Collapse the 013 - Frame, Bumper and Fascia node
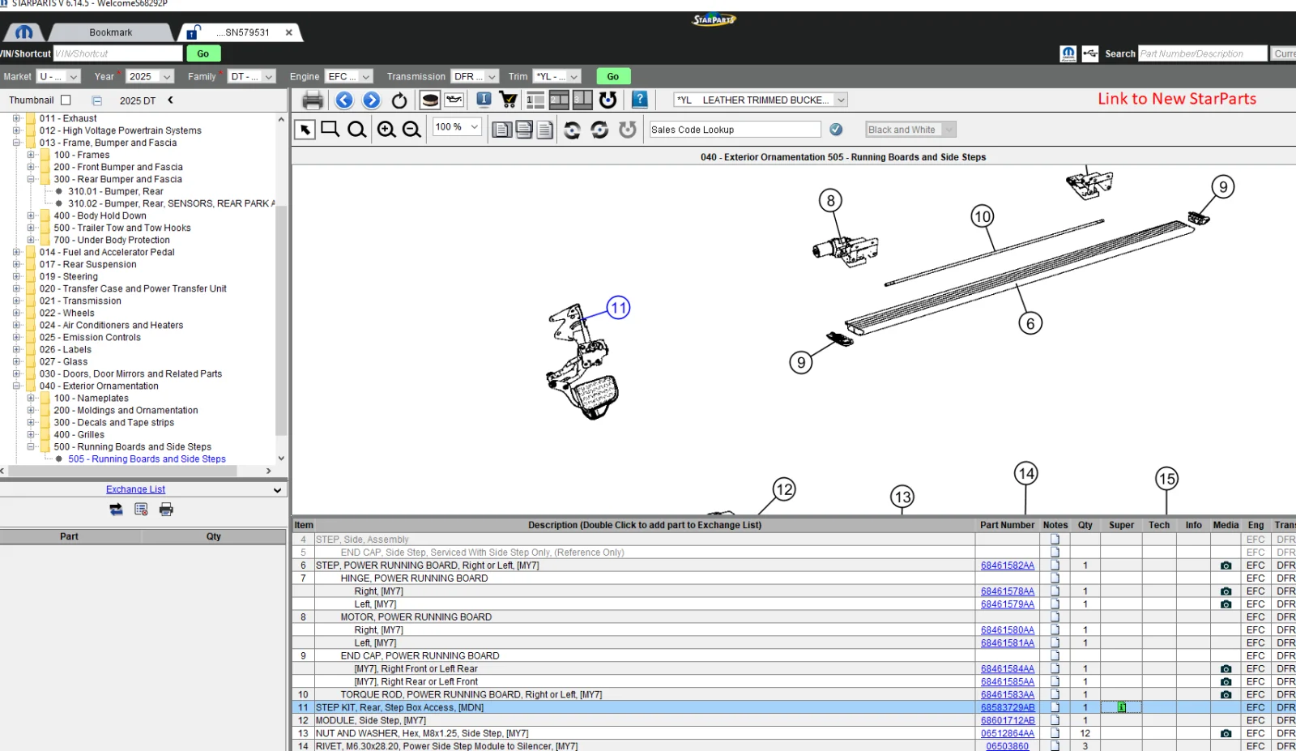Image resolution: width=1296 pixels, height=751 pixels. [x=16, y=143]
